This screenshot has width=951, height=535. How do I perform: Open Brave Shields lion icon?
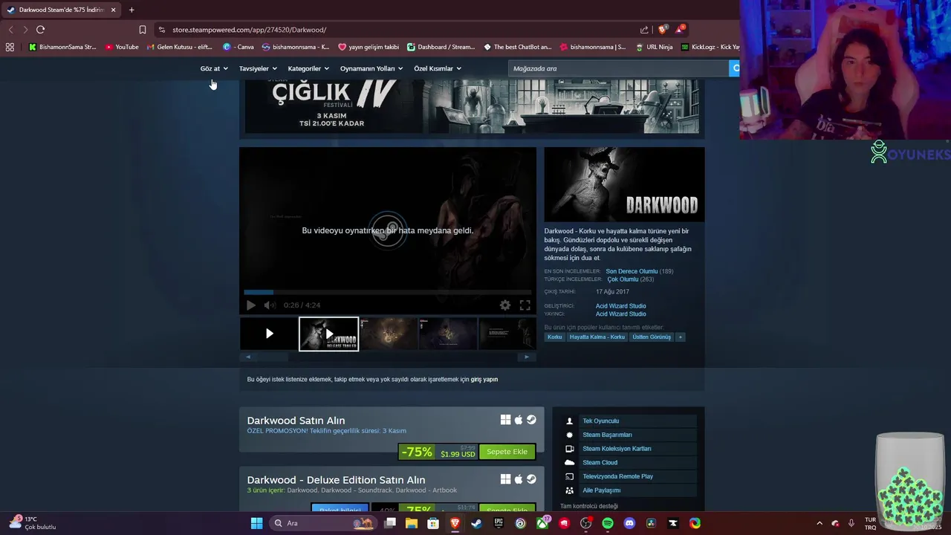[663, 30]
